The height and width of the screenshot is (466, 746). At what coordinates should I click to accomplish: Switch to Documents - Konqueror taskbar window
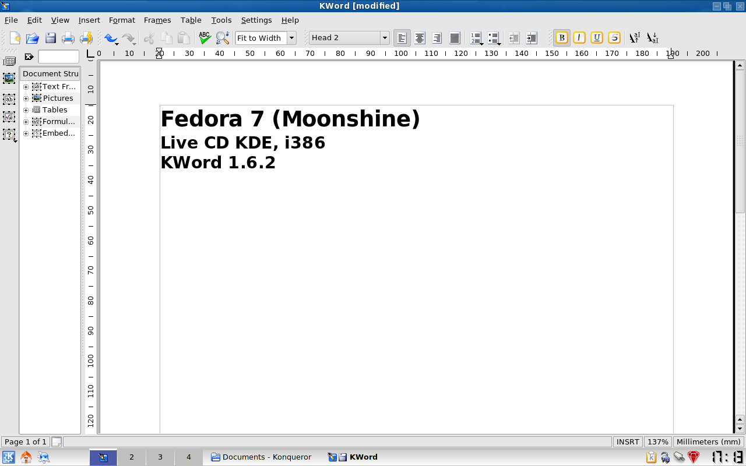coord(261,457)
